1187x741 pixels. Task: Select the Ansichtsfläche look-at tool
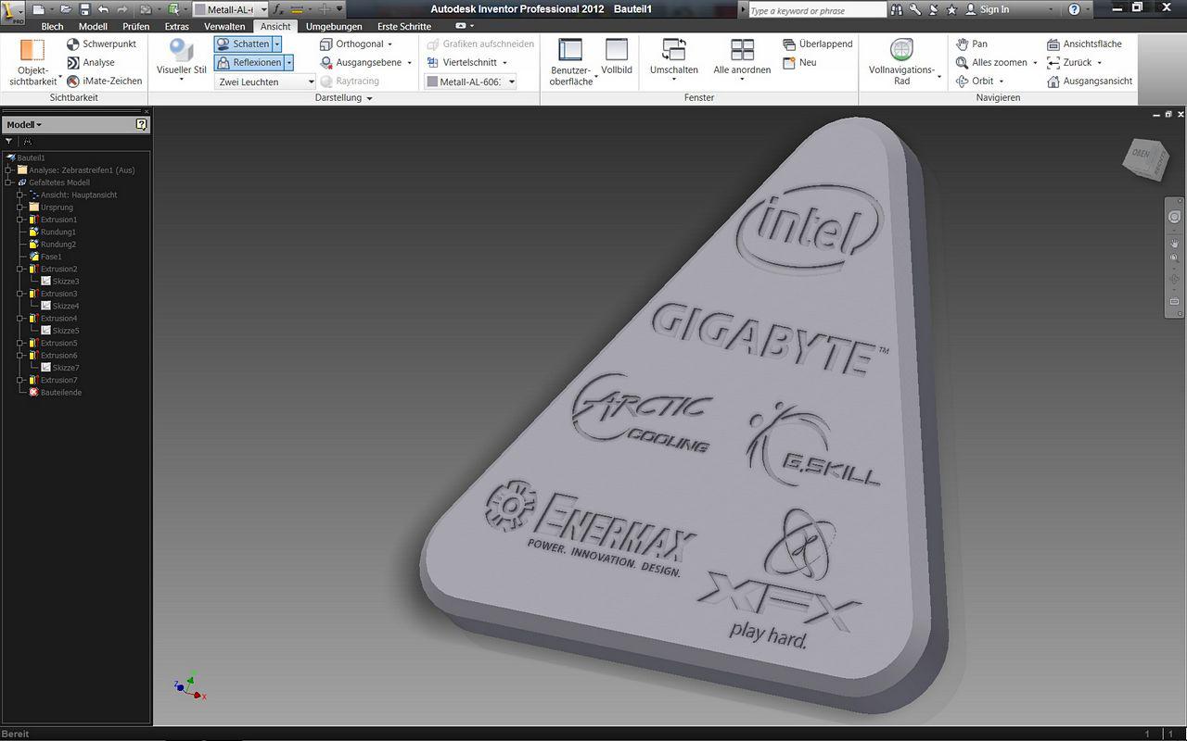pos(1084,44)
